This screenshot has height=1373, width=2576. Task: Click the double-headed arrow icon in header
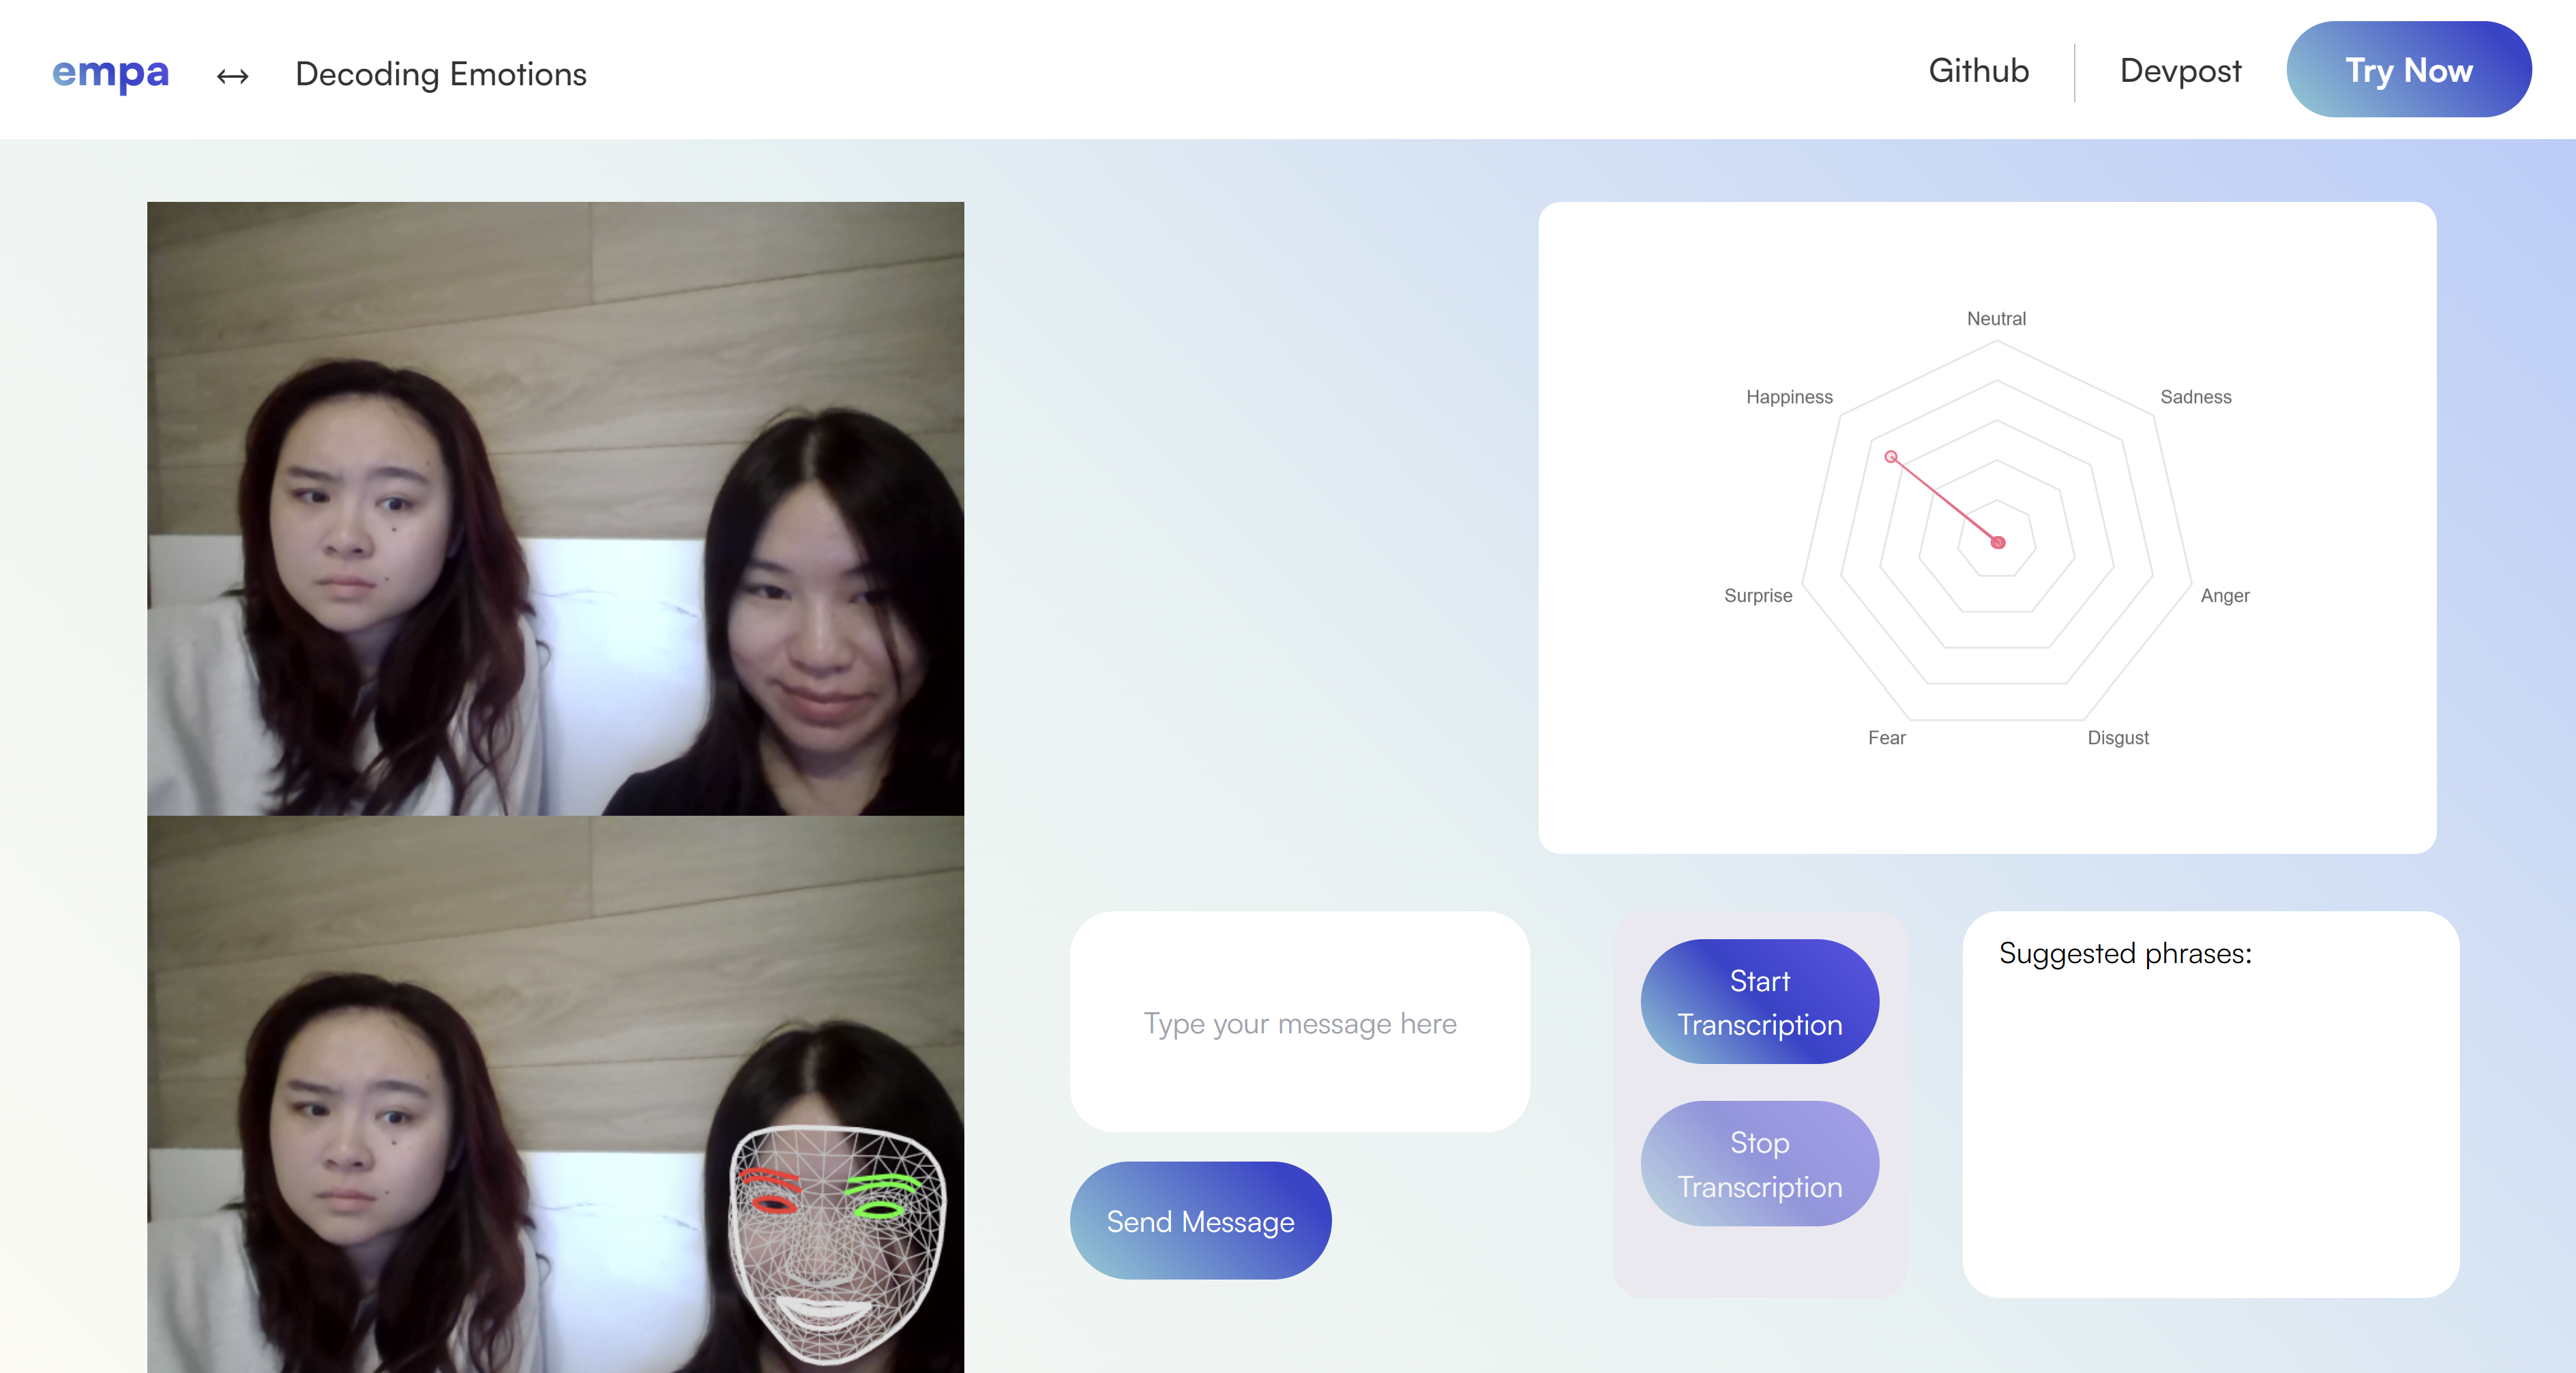click(x=232, y=76)
